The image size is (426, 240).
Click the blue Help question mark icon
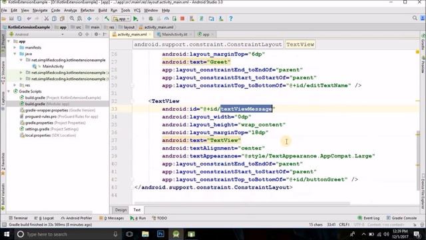[231, 19]
